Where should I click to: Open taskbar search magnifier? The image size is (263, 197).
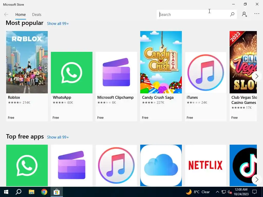point(18,192)
